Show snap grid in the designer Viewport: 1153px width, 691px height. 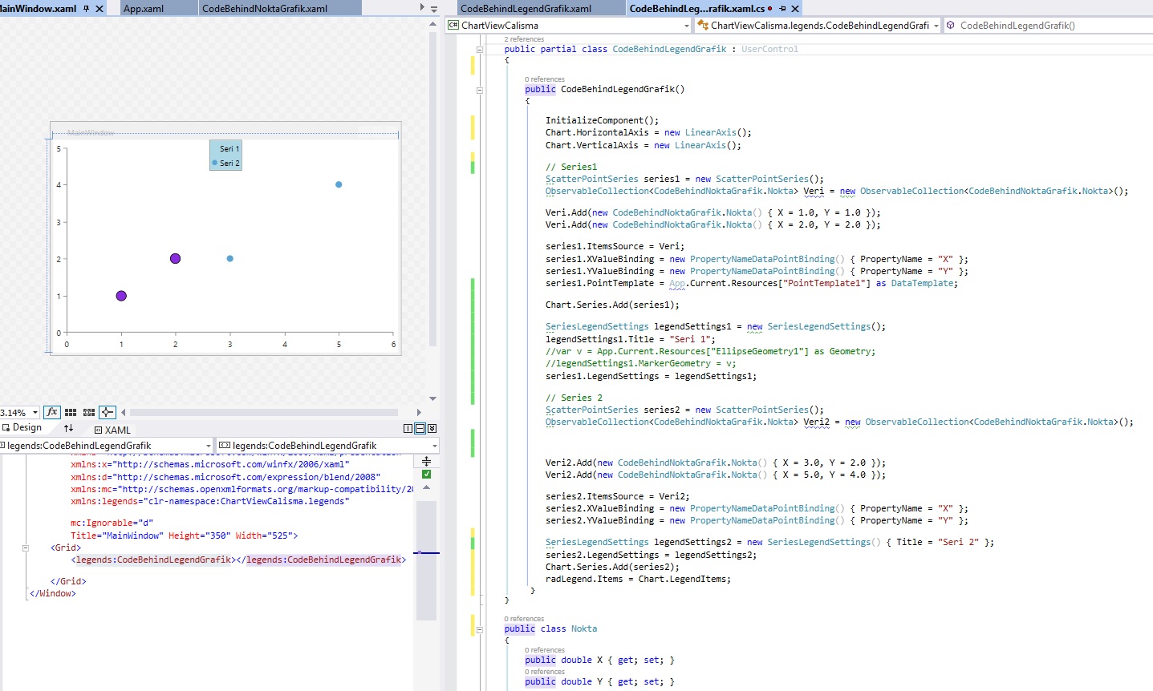click(x=71, y=412)
